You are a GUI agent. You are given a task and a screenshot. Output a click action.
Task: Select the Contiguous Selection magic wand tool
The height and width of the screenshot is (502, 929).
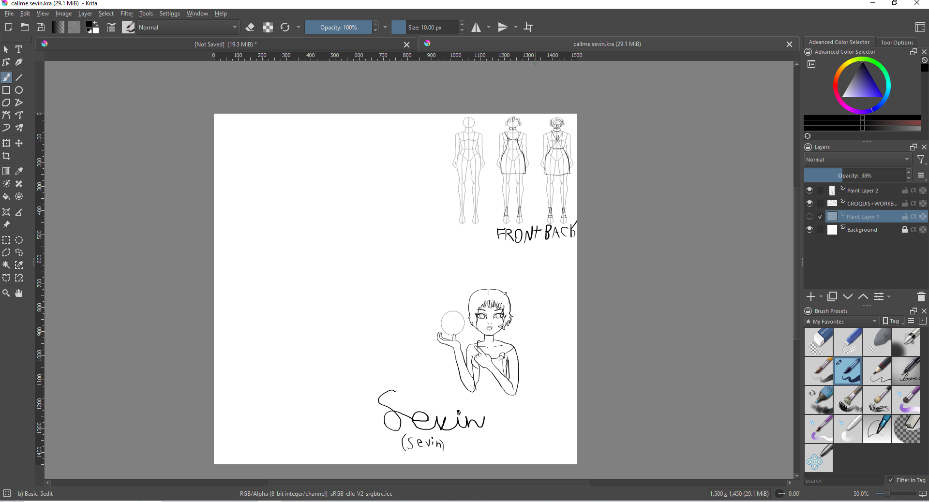pyautogui.click(x=6, y=265)
